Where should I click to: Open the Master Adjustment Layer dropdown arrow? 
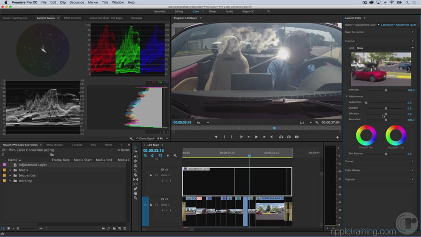378,25
